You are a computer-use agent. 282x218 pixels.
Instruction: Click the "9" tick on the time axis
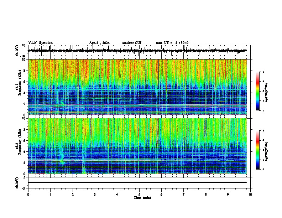228,194
